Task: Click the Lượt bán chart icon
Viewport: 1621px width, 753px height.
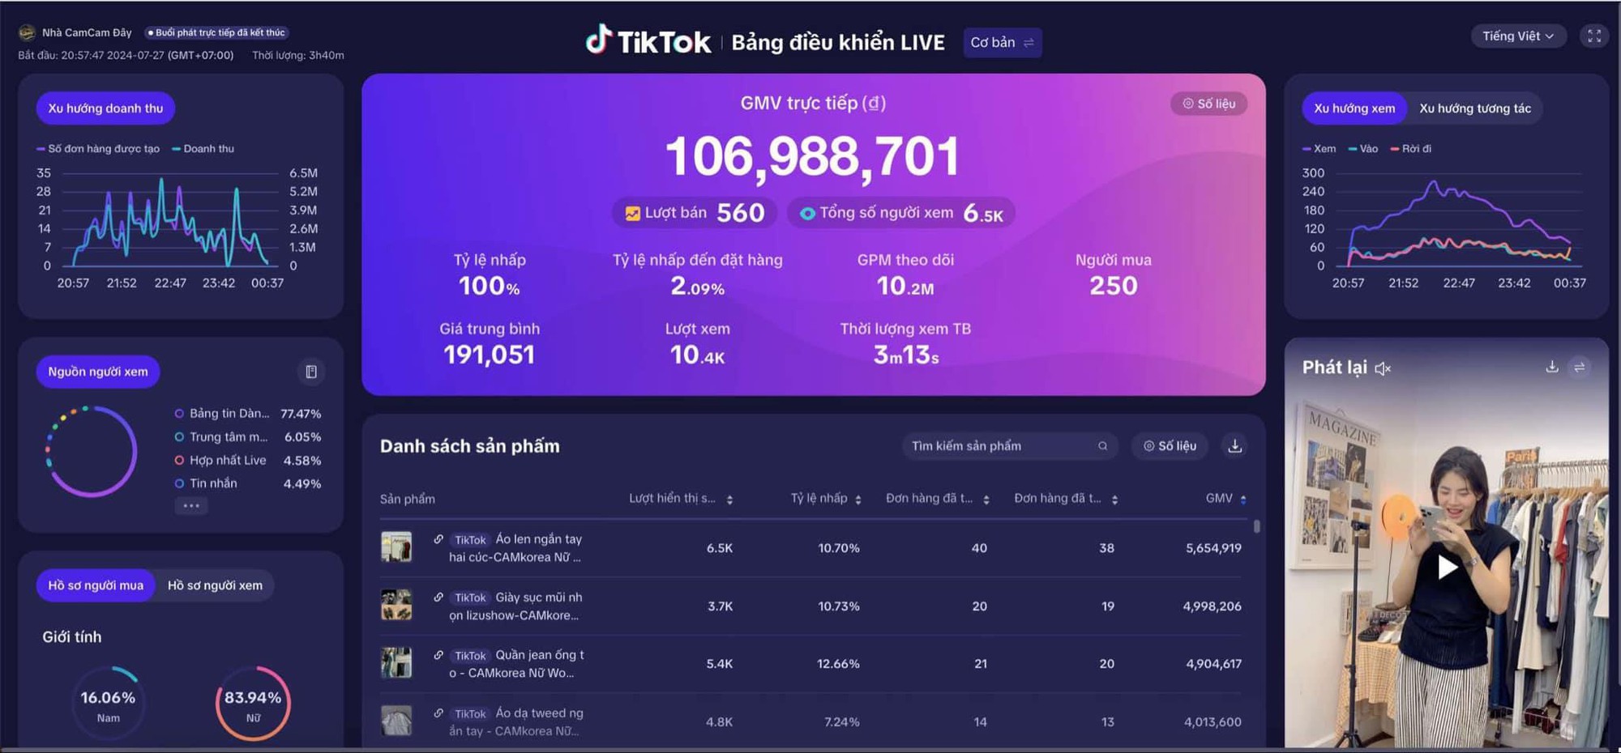Action: coord(632,213)
